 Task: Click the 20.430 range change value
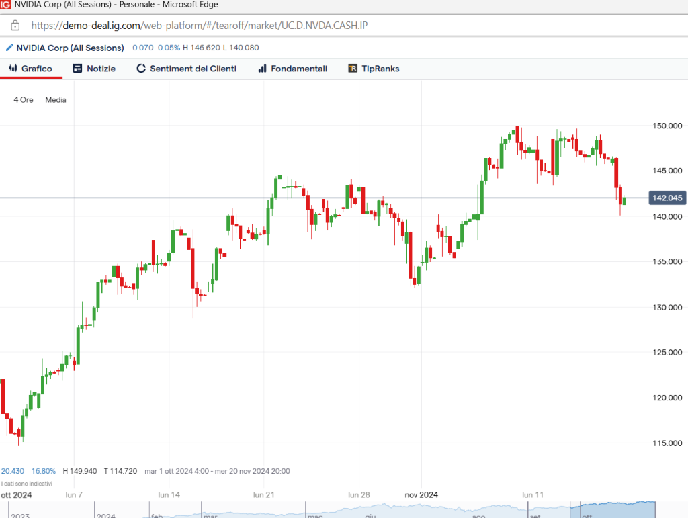pyautogui.click(x=13, y=471)
